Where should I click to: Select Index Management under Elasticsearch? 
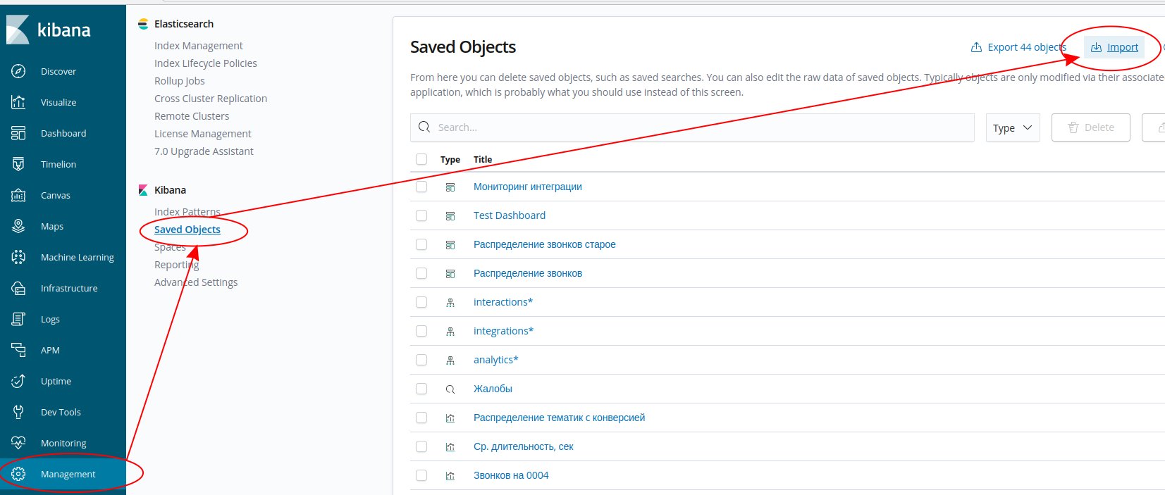(198, 46)
